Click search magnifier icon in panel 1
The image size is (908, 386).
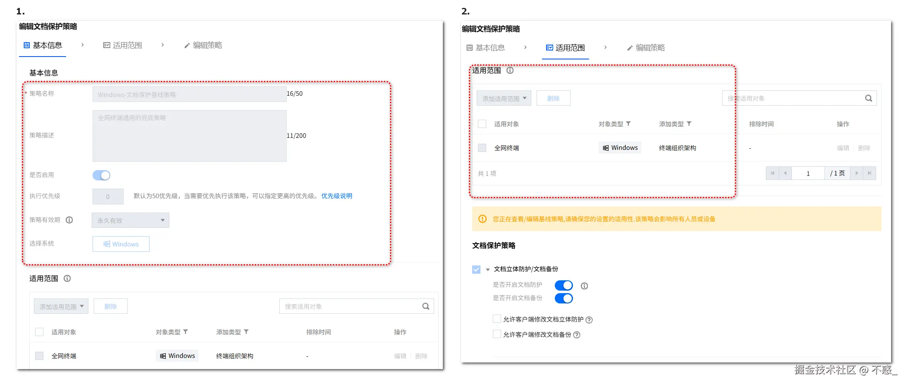426,306
